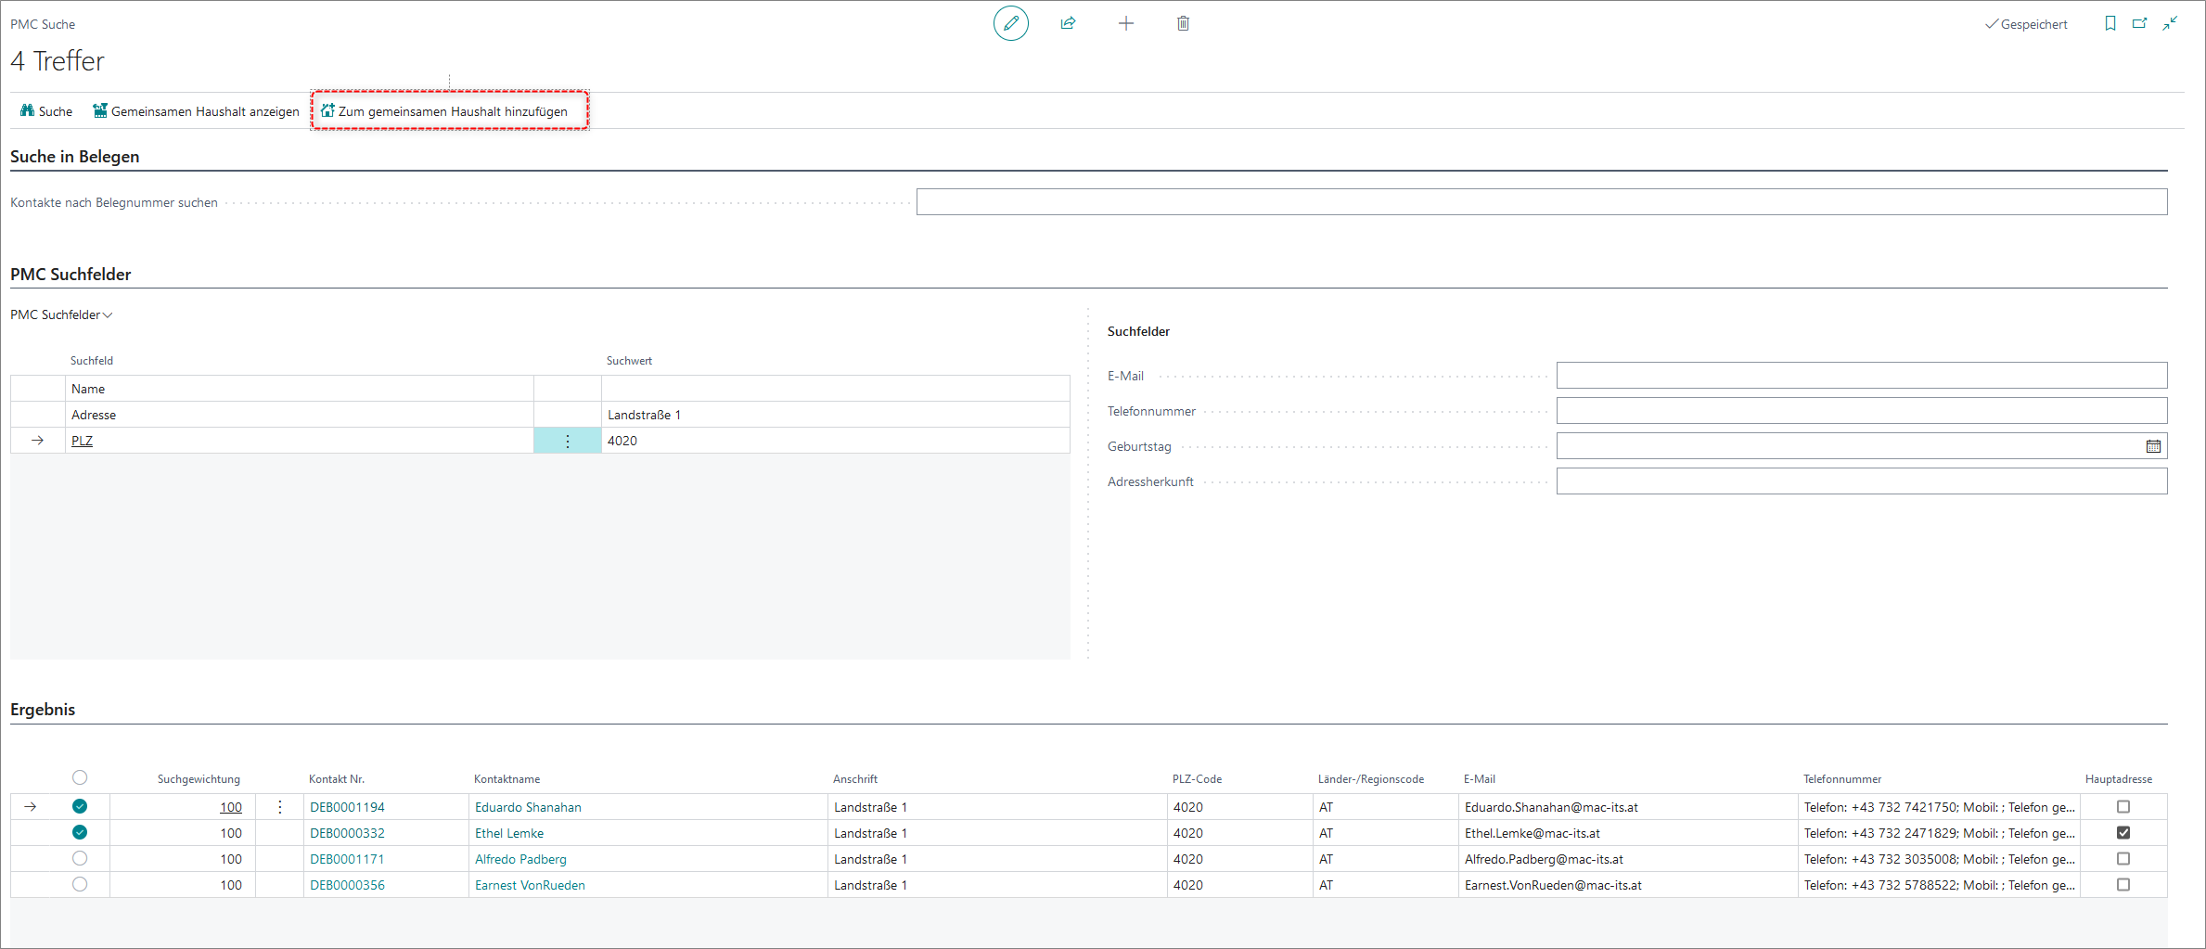Click the Name row Suchwert cell

tap(835, 389)
